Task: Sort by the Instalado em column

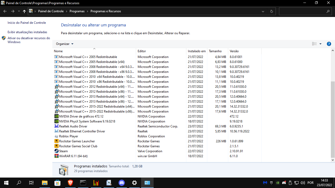Action: pyautogui.click(x=197, y=51)
